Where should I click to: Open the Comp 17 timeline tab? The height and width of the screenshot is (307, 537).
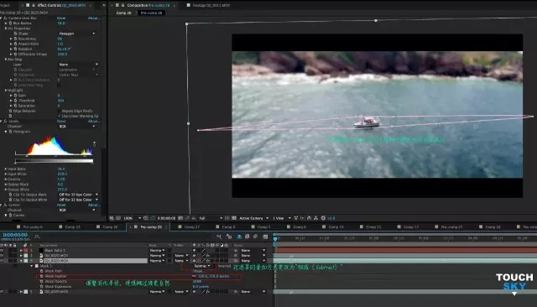(411, 227)
